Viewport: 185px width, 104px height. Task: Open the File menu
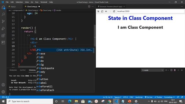click(7, 2)
